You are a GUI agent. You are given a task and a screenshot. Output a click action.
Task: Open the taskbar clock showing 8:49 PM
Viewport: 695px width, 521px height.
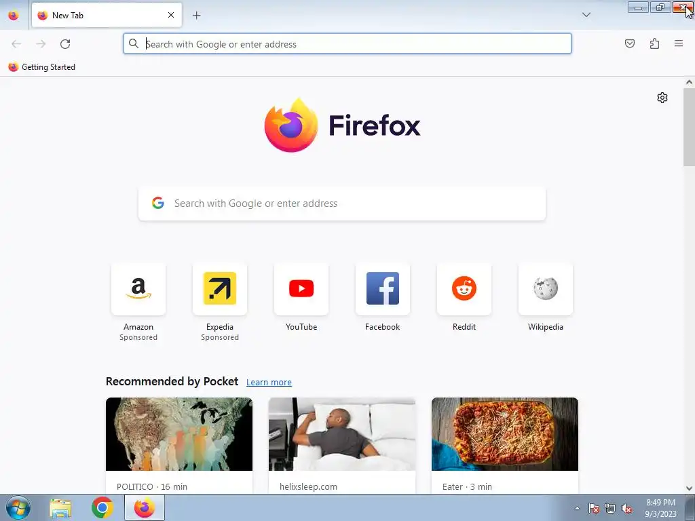660,508
